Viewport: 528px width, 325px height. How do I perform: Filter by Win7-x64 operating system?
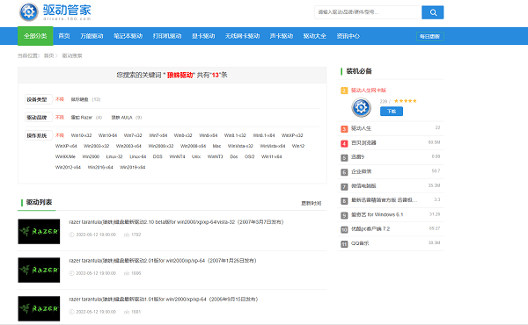click(158, 135)
